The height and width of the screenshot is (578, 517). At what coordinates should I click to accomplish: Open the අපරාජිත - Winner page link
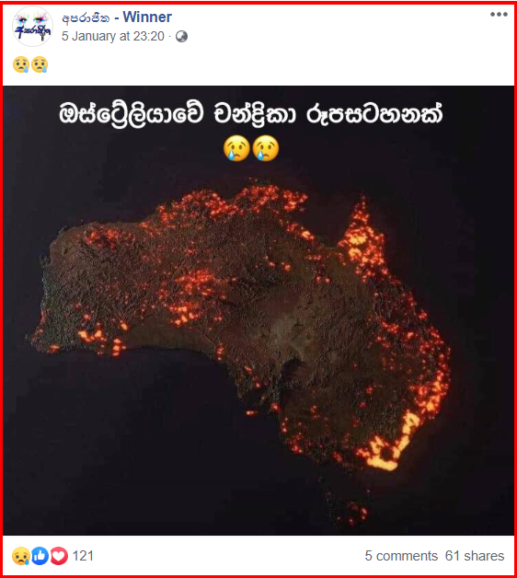[x=117, y=17]
